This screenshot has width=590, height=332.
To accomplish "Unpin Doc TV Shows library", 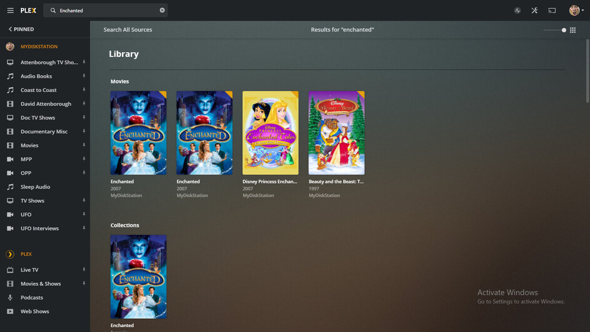I will pos(84,118).
